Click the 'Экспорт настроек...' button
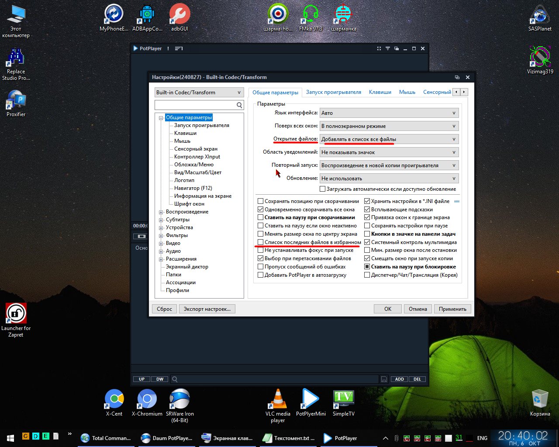 [x=207, y=309]
